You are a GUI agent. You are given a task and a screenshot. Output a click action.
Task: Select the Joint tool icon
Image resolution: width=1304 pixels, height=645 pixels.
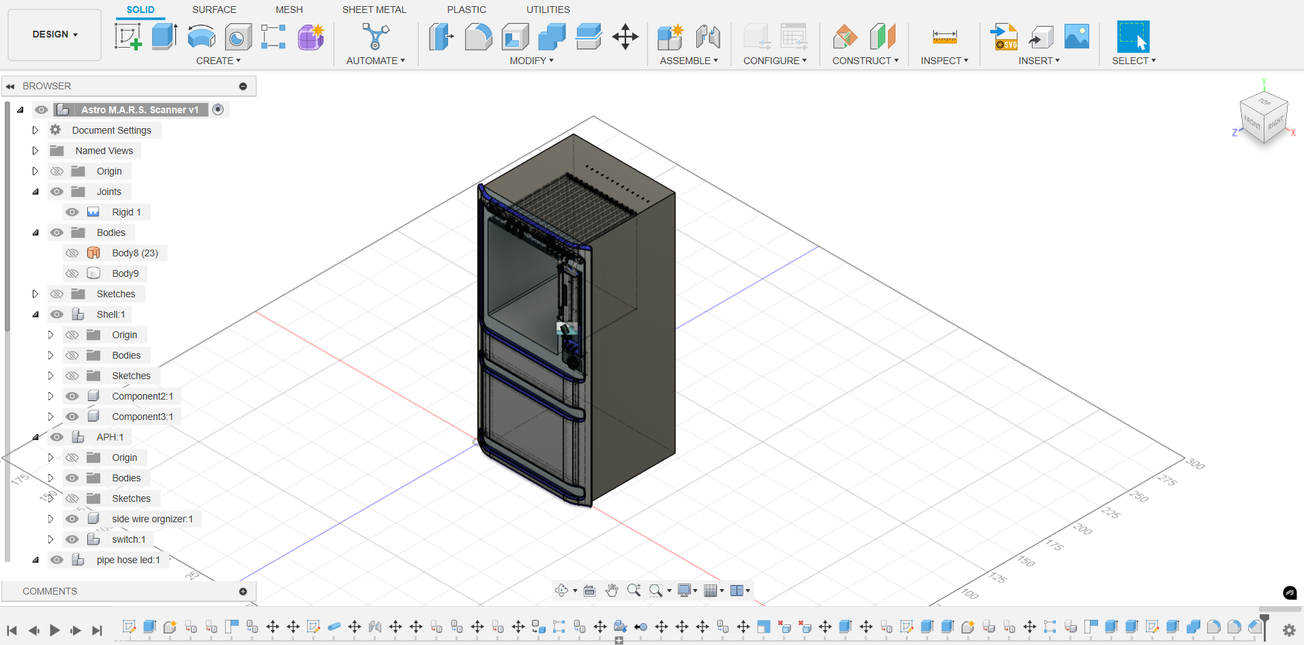tap(708, 37)
